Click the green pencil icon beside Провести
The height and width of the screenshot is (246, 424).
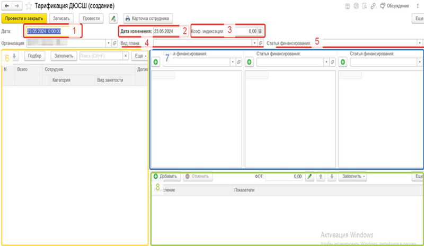point(113,19)
